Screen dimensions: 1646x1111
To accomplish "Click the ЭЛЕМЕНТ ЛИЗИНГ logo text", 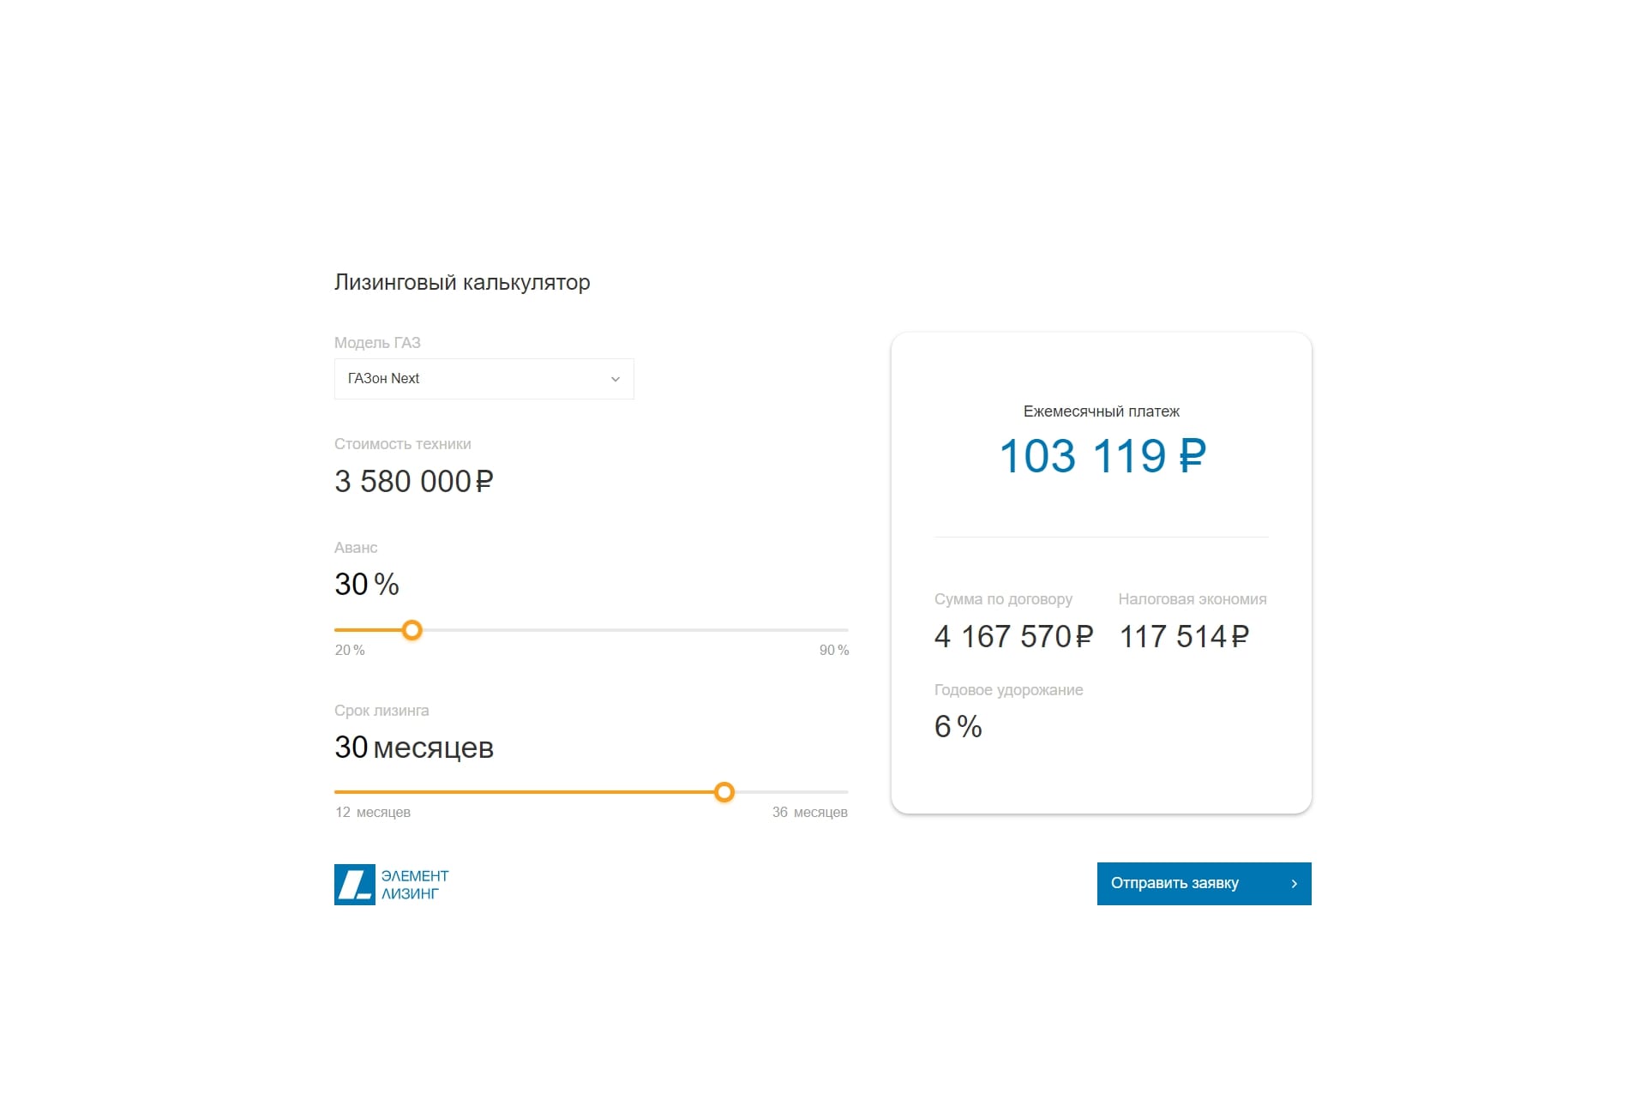I will [x=415, y=885].
